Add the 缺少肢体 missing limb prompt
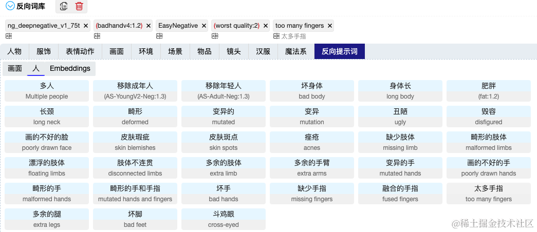This screenshot has height=232, width=537. [x=400, y=142]
